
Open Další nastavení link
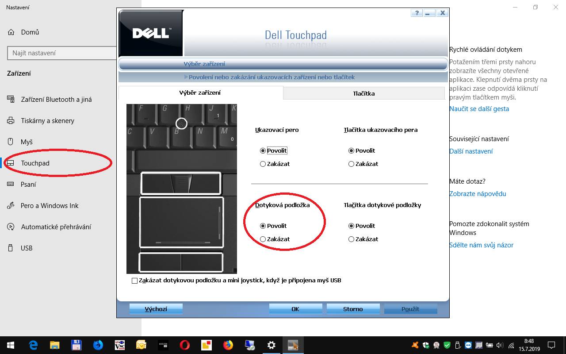pos(471,151)
